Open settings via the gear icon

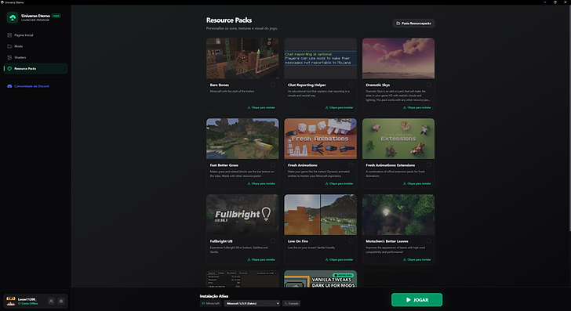[61, 301]
